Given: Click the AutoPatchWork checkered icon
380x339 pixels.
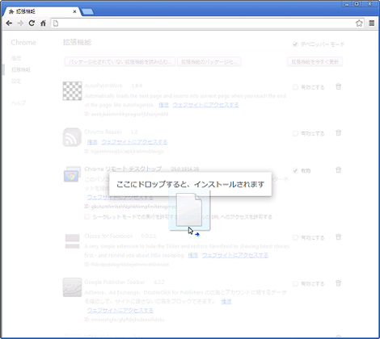Looking at the screenshot, I should point(72,91).
